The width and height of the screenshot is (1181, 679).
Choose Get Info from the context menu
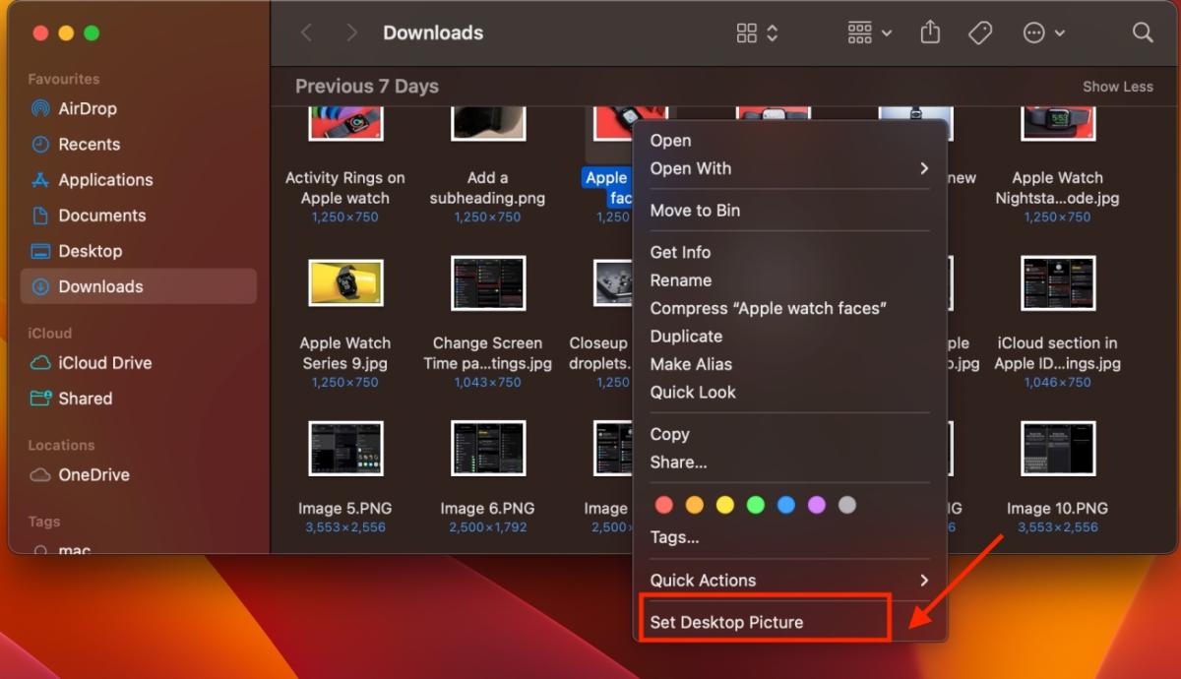pos(680,252)
